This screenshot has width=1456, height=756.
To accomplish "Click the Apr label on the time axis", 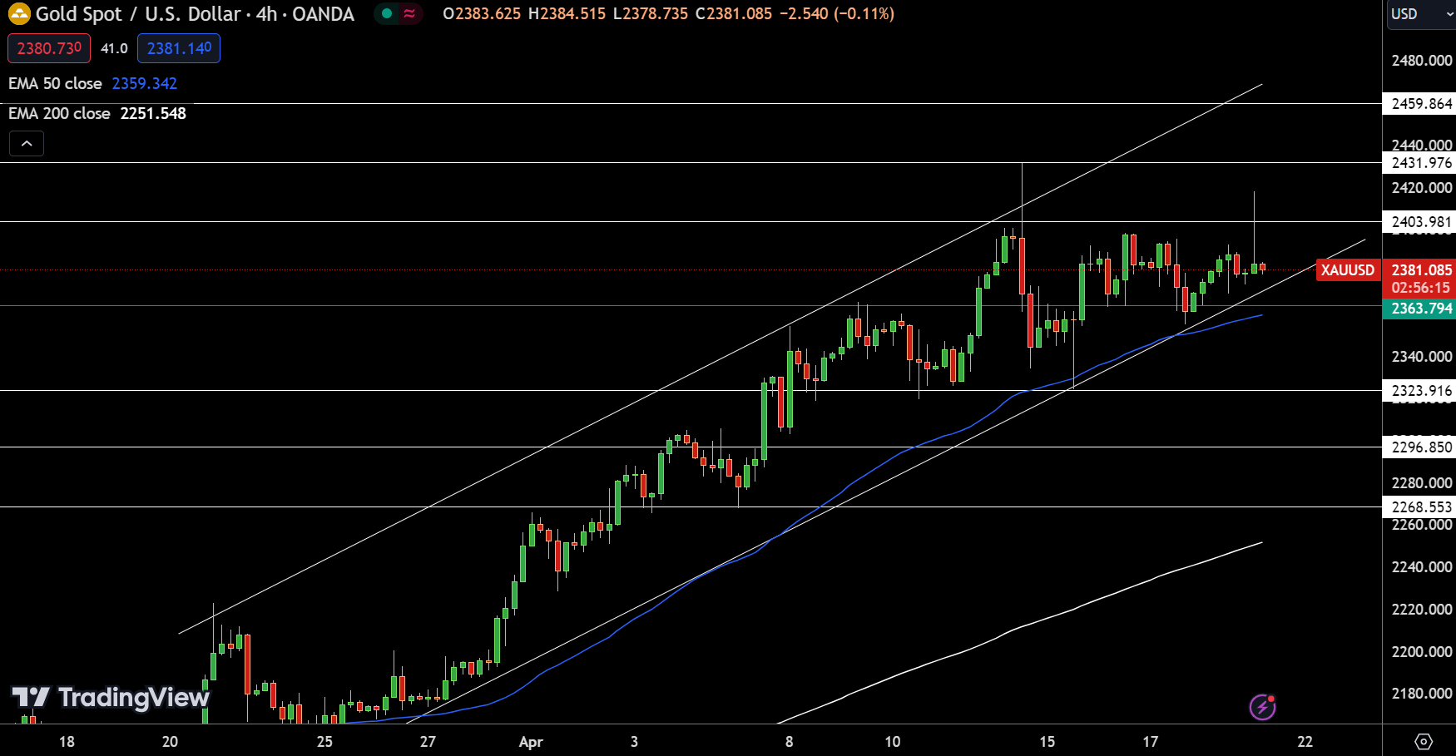I will 531,742.
